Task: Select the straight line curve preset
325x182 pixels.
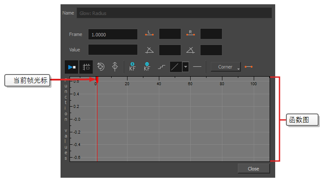Action: 176,67
